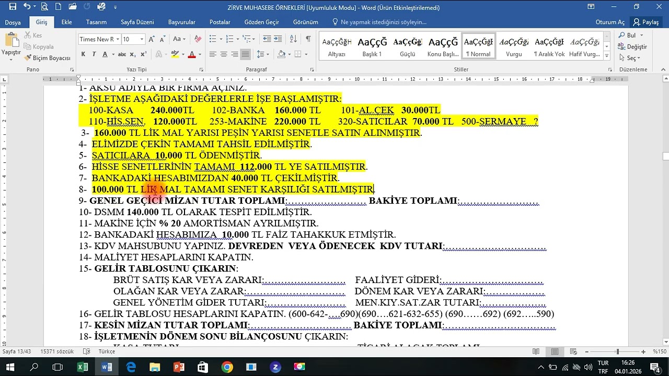Clear all formatting with the eraser icon
The height and width of the screenshot is (376, 669).
pos(198,39)
